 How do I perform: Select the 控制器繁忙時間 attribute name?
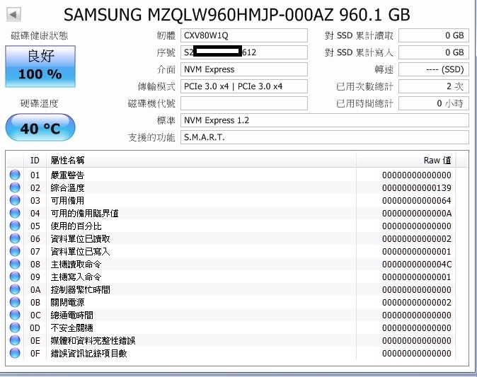pyautogui.click(x=80, y=290)
